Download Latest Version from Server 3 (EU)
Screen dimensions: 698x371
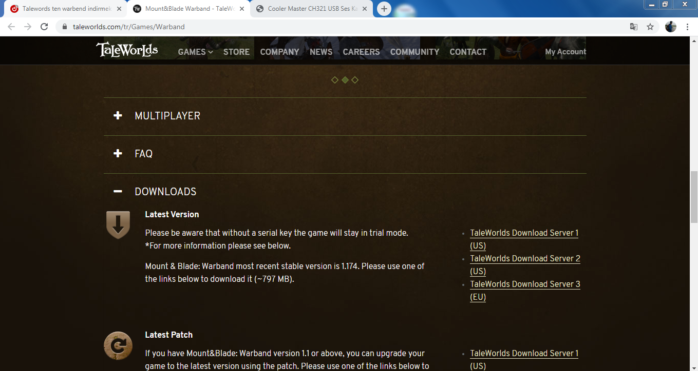click(525, 291)
